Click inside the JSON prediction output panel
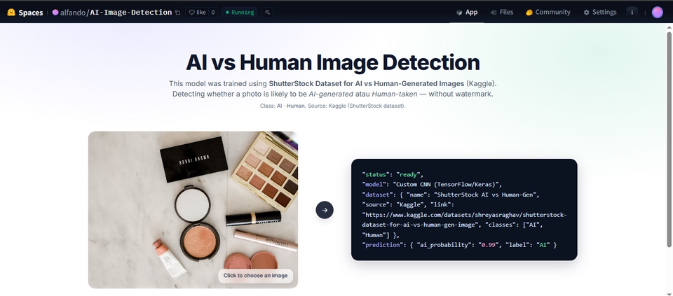673x296 pixels. tap(463, 209)
